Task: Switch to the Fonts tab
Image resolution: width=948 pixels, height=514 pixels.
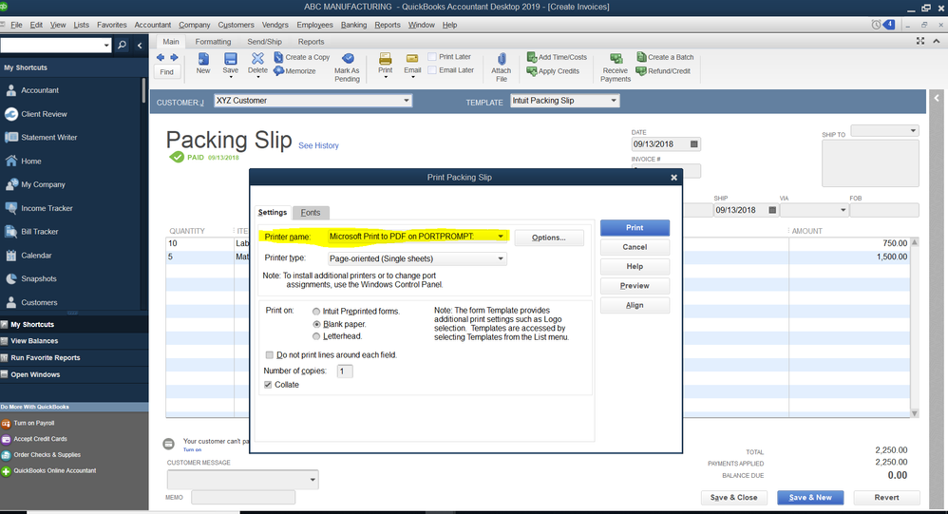Action: point(311,213)
